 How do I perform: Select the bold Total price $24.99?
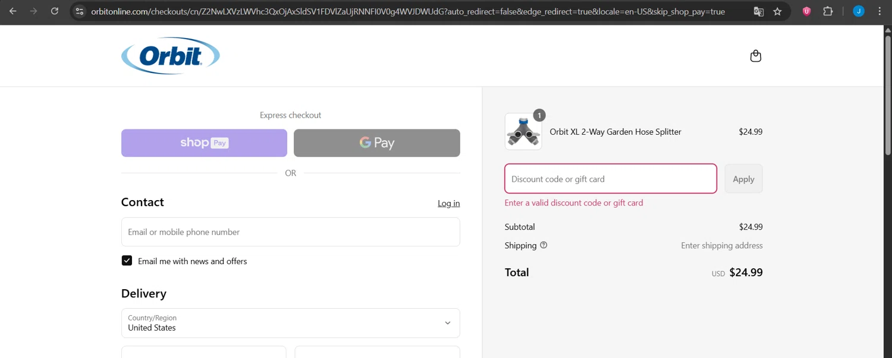point(746,273)
